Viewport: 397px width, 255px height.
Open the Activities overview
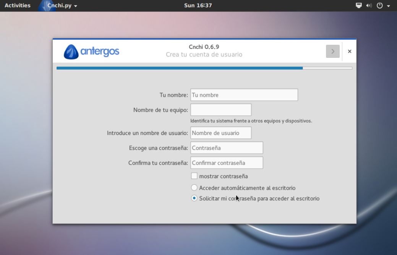[18, 5]
